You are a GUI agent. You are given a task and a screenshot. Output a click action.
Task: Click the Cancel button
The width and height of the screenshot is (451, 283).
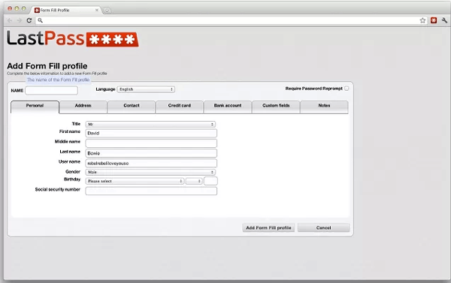point(323,228)
